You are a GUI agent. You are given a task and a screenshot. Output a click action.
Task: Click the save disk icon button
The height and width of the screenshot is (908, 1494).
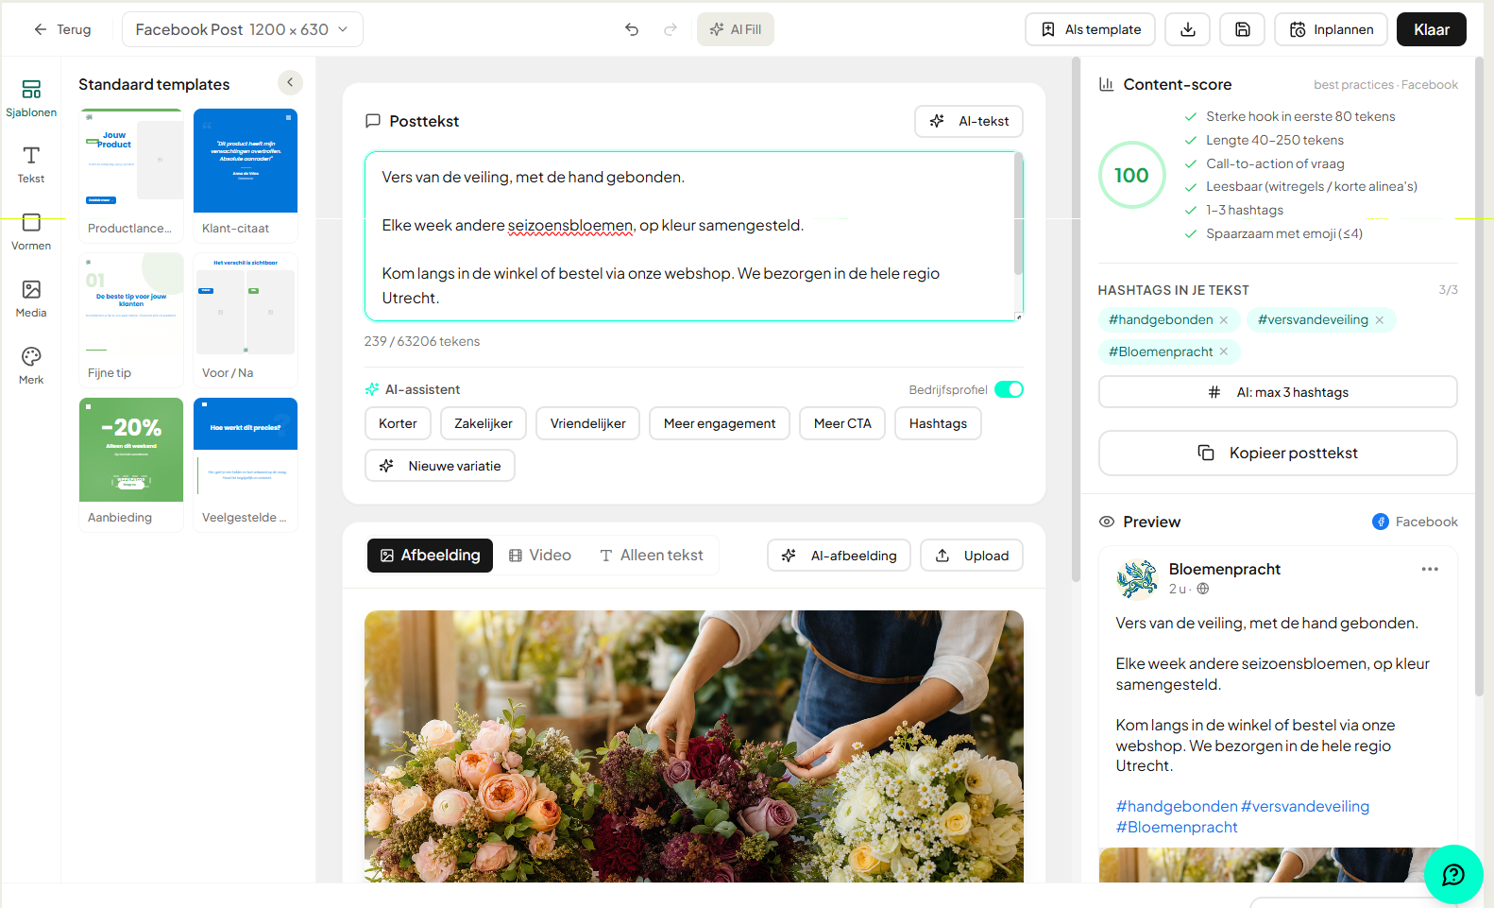pyautogui.click(x=1243, y=29)
